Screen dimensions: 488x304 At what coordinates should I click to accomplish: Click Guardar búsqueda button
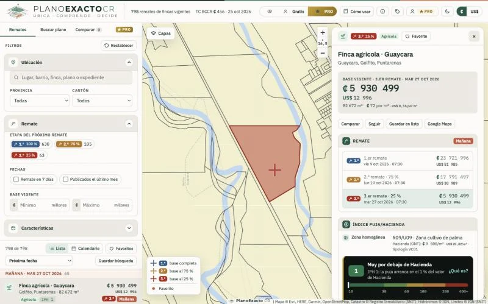(116, 261)
